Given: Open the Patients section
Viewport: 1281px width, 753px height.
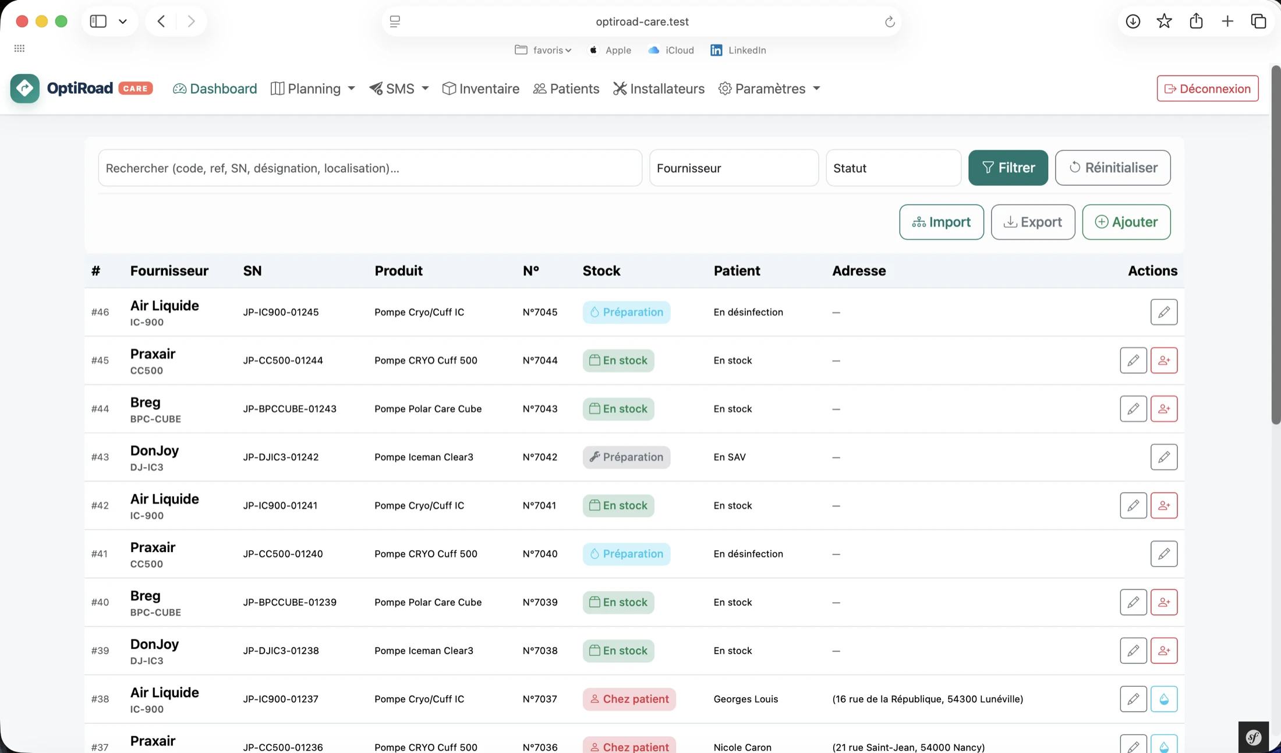Looking at the screenshot, I should click(x=566, y=89).
